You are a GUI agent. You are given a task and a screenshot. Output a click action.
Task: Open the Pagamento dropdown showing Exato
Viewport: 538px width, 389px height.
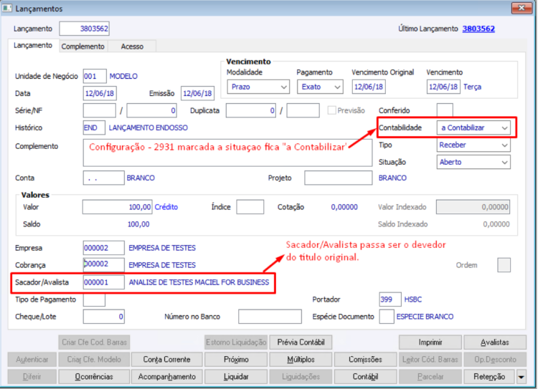pyautogui.click(x=320, y=87)
